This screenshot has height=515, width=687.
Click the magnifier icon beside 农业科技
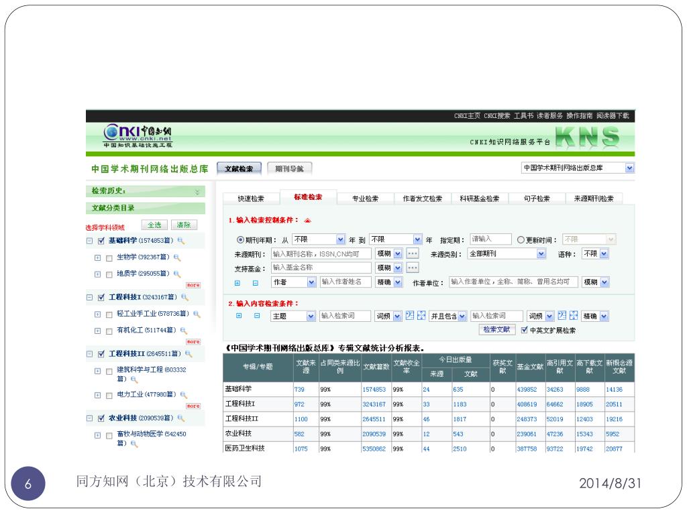click(x=181, y=418)
